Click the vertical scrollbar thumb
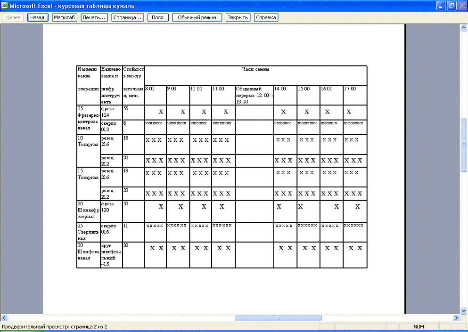468x332 pixels. click(x=464, y=145)
